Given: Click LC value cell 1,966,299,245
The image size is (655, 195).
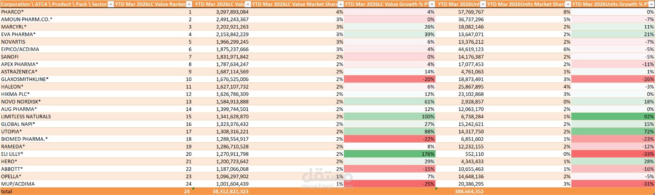Looking at the screenshot, I should (x=233, y=42).
